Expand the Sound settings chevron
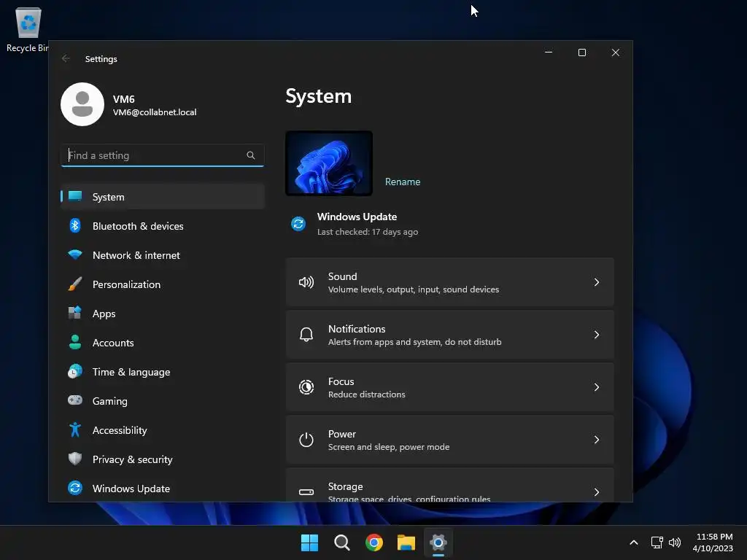The width and height of the screenshot is (747, 560). [597, 282]
